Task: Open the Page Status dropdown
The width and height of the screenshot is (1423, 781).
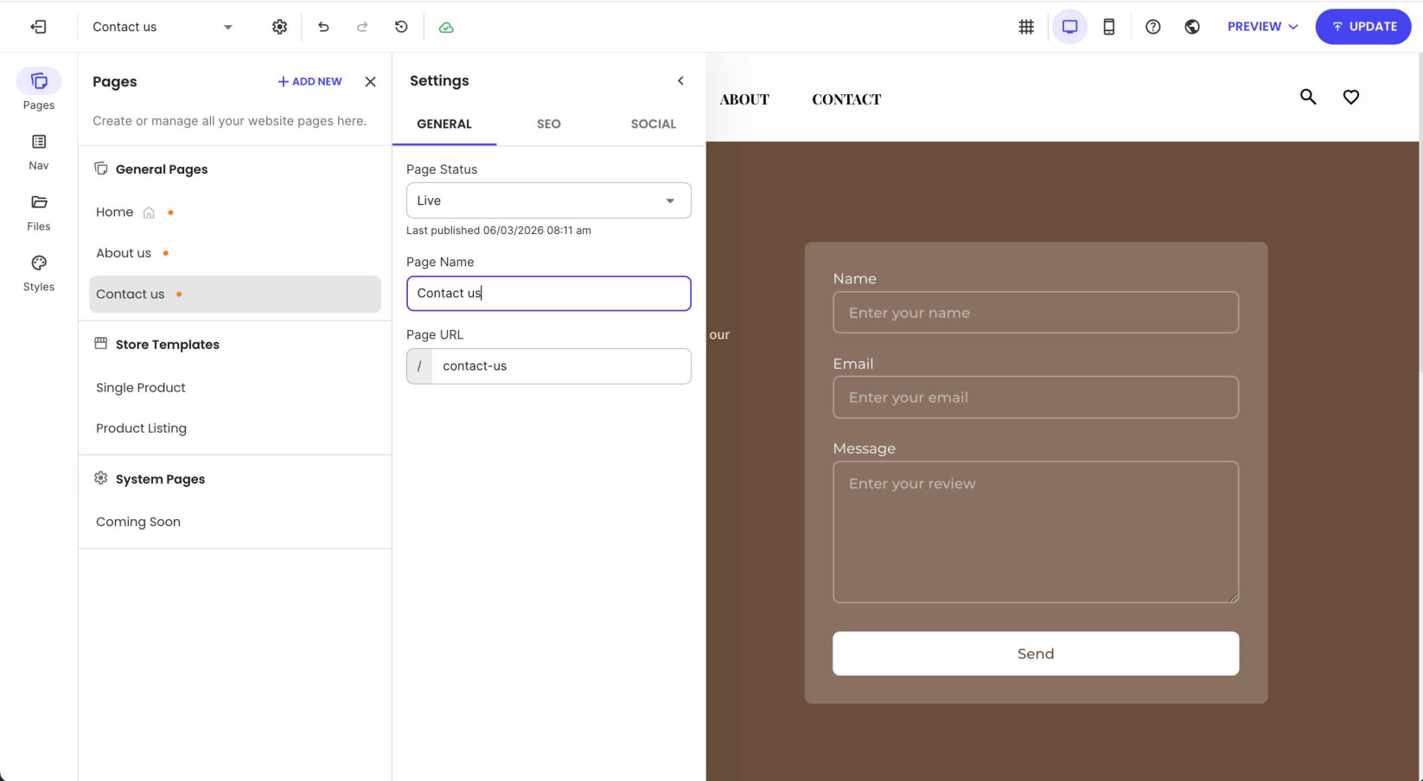Action: click(549, 200)
